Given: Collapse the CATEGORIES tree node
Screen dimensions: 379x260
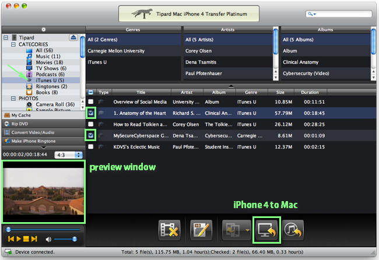Looking at the screenshot, I should (x=13, y=44).
